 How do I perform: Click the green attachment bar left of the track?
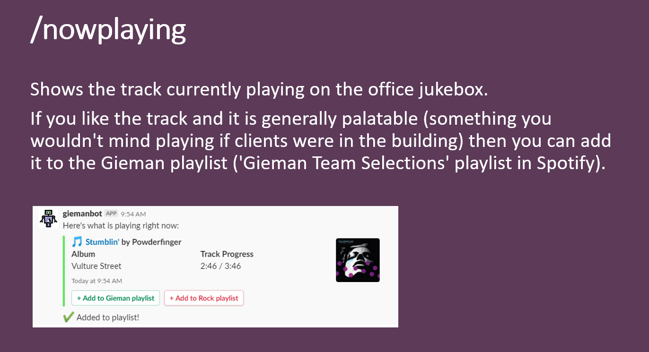click(64, 271)
